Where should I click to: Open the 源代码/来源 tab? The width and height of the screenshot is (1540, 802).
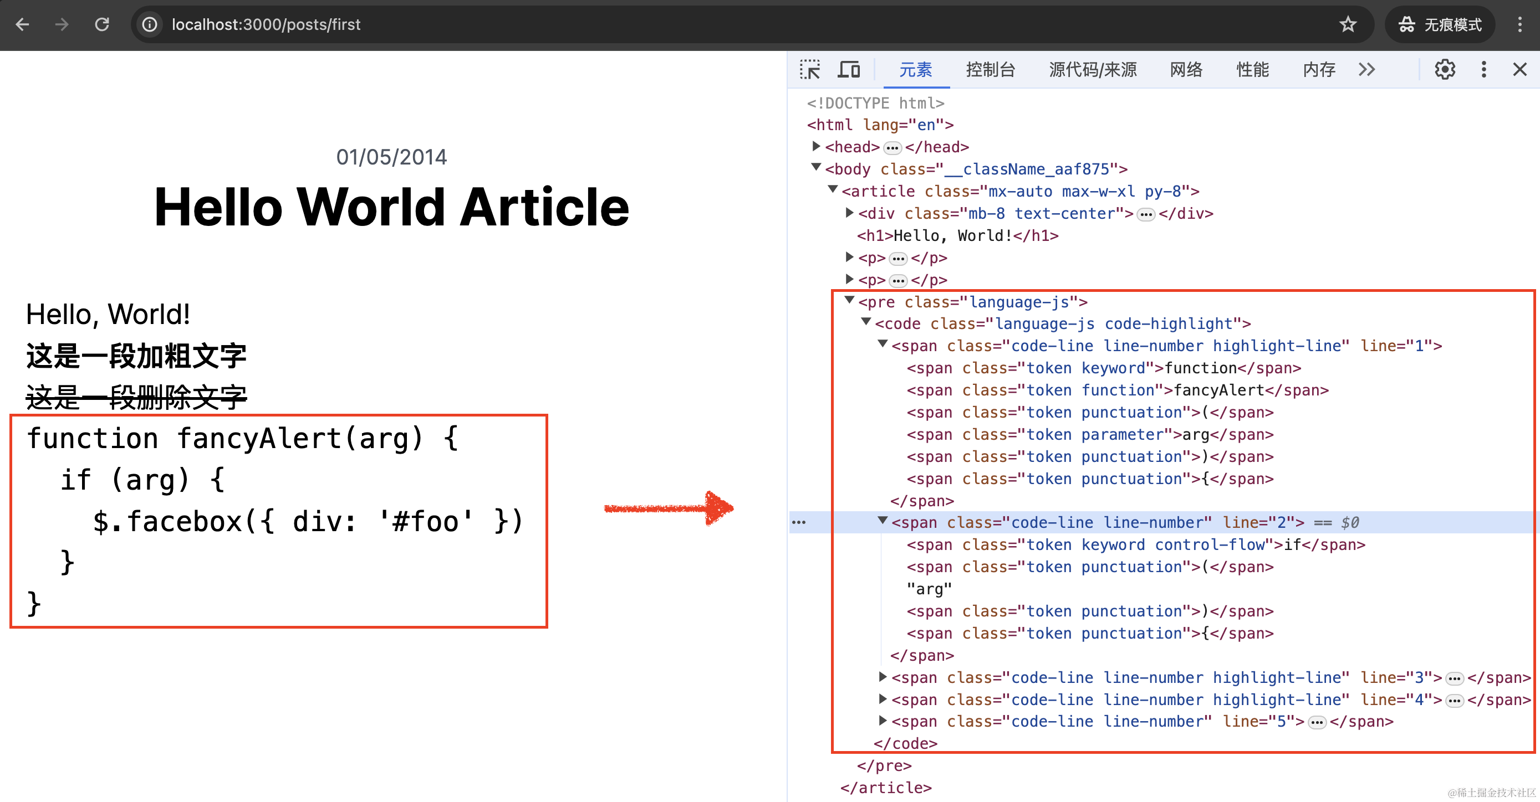click(1092, 70)
